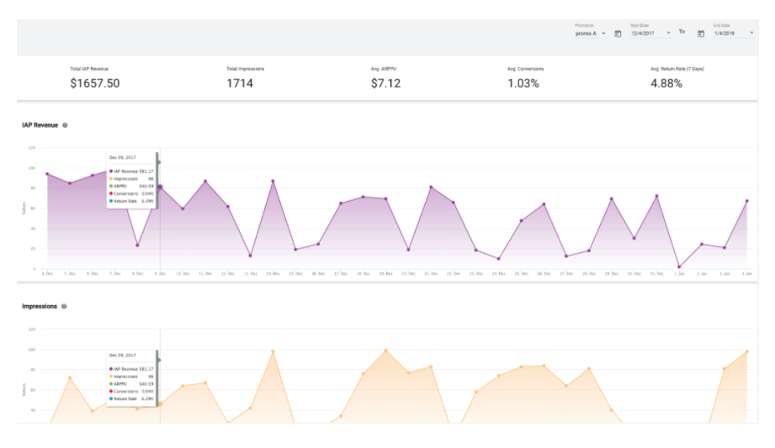Click the 4. Jan point in IAP Revenue chart

click(x=746, y=201)
